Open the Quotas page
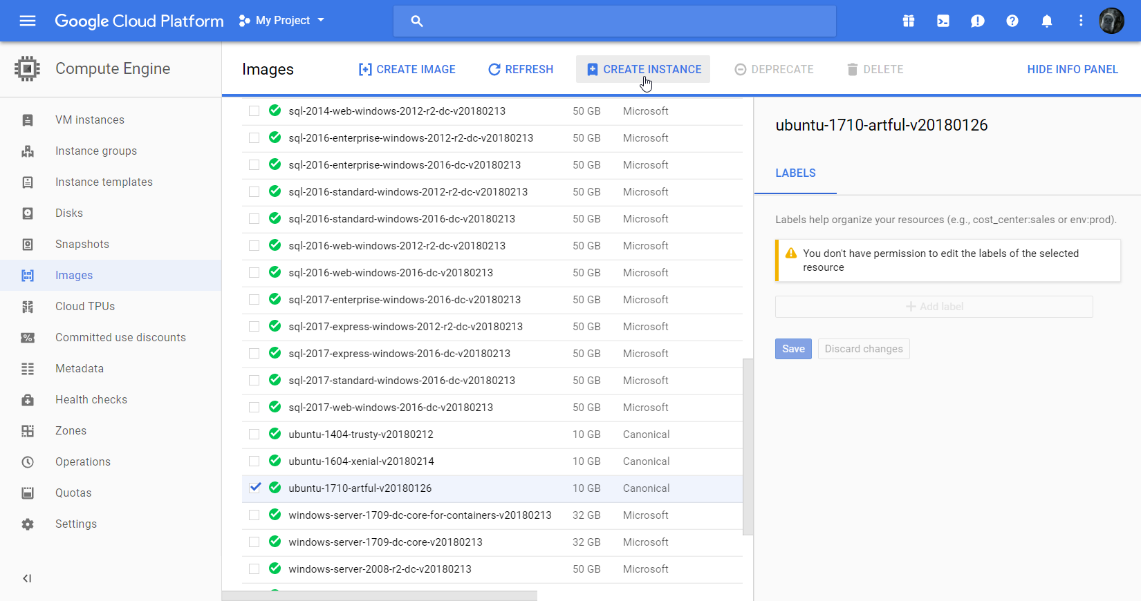Screen dimensions: 1141x601 pyautogui.click(x=73, y=493)
